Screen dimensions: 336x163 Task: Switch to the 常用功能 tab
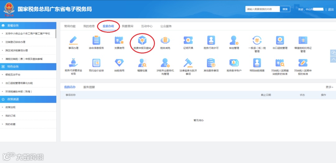[70, 26]
